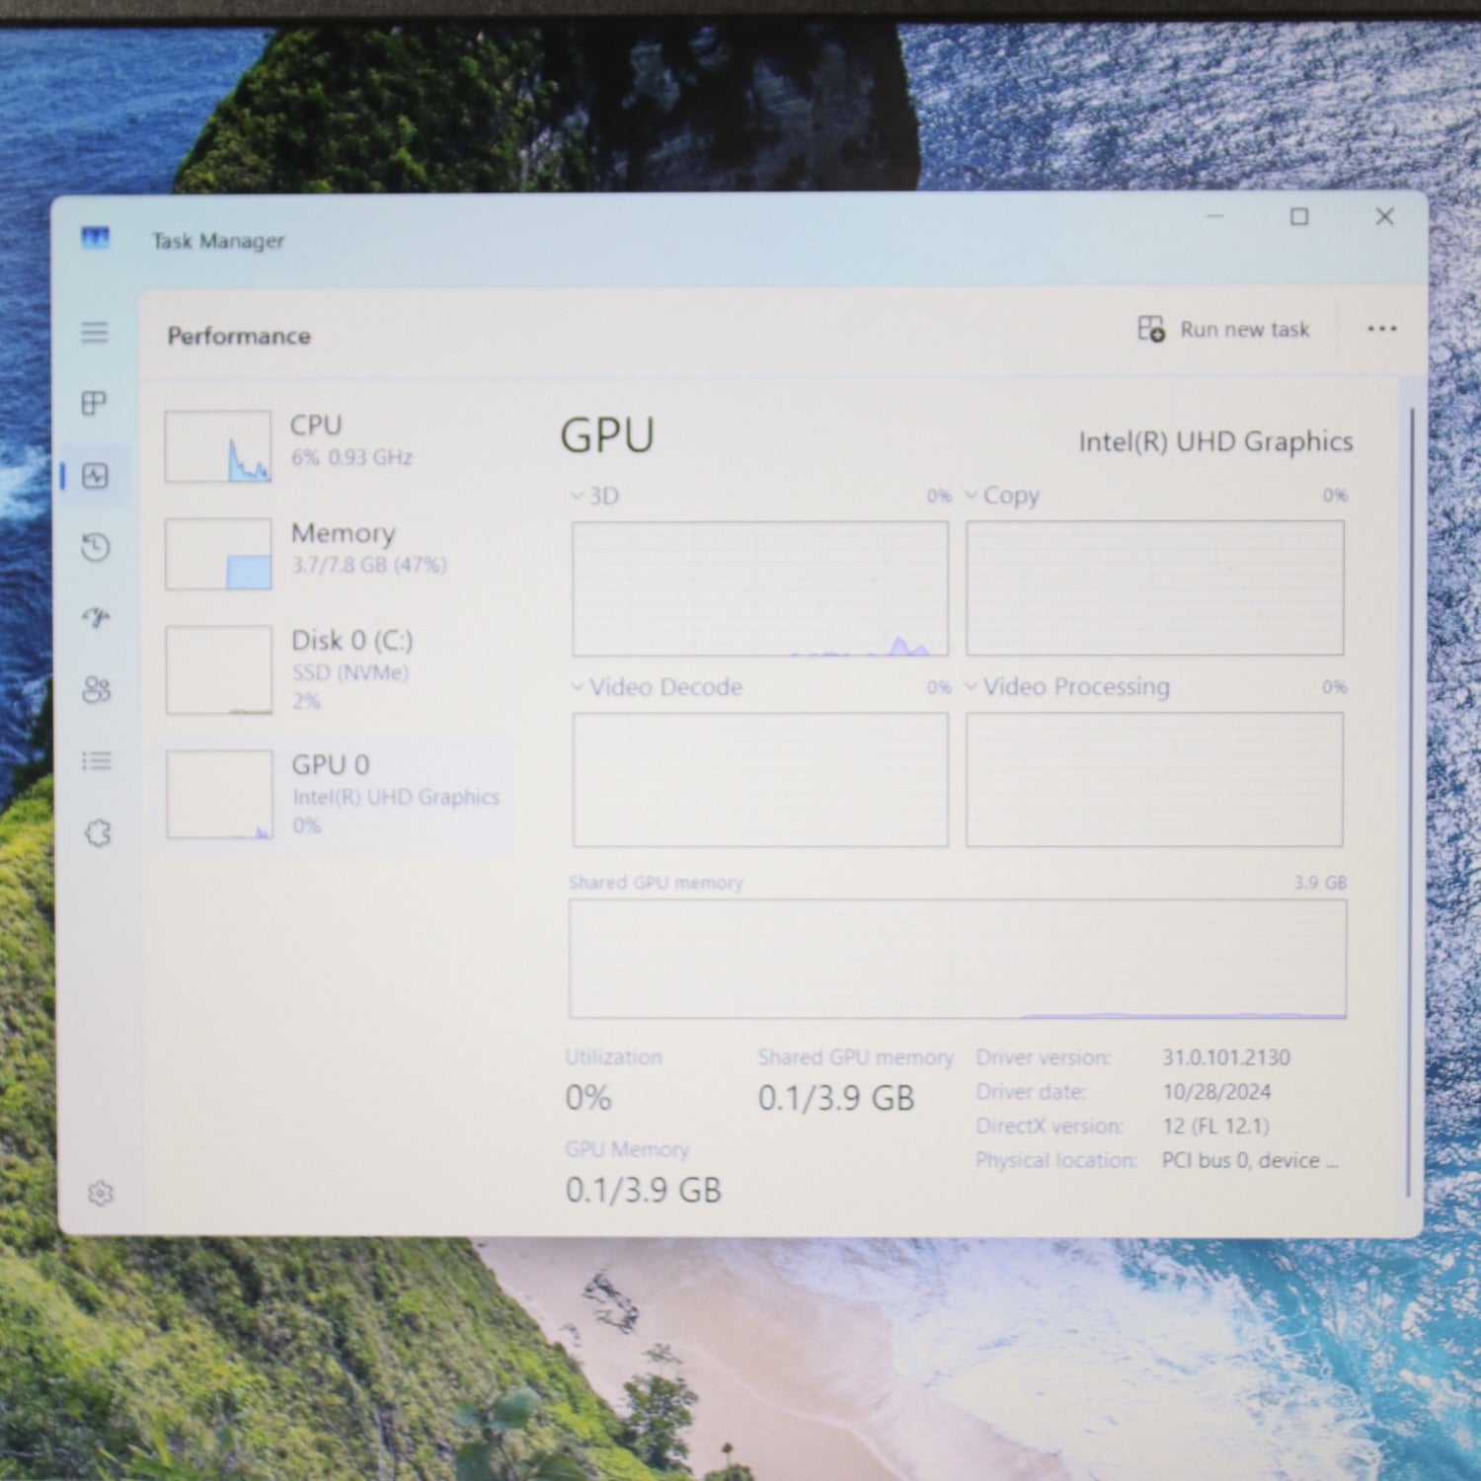This screenshot has height=1481, width=1481.
Task: Click the vertical scrollbar in GPU details
Action: coord(1411,802)
